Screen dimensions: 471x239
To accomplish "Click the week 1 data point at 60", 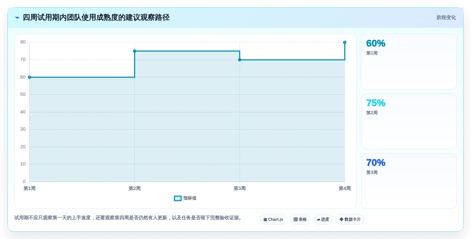I will (29, 77).
